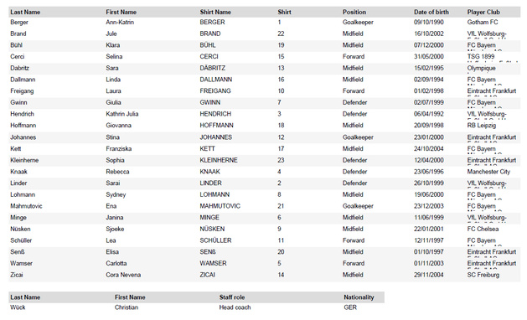Screen dimensions: 527x320
Task: Click FC Chelsea in Nüsken row
Action: tap(483, 229)
